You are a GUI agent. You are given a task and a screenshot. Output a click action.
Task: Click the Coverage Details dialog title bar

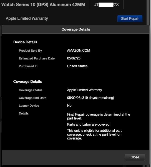coord(76,29)
